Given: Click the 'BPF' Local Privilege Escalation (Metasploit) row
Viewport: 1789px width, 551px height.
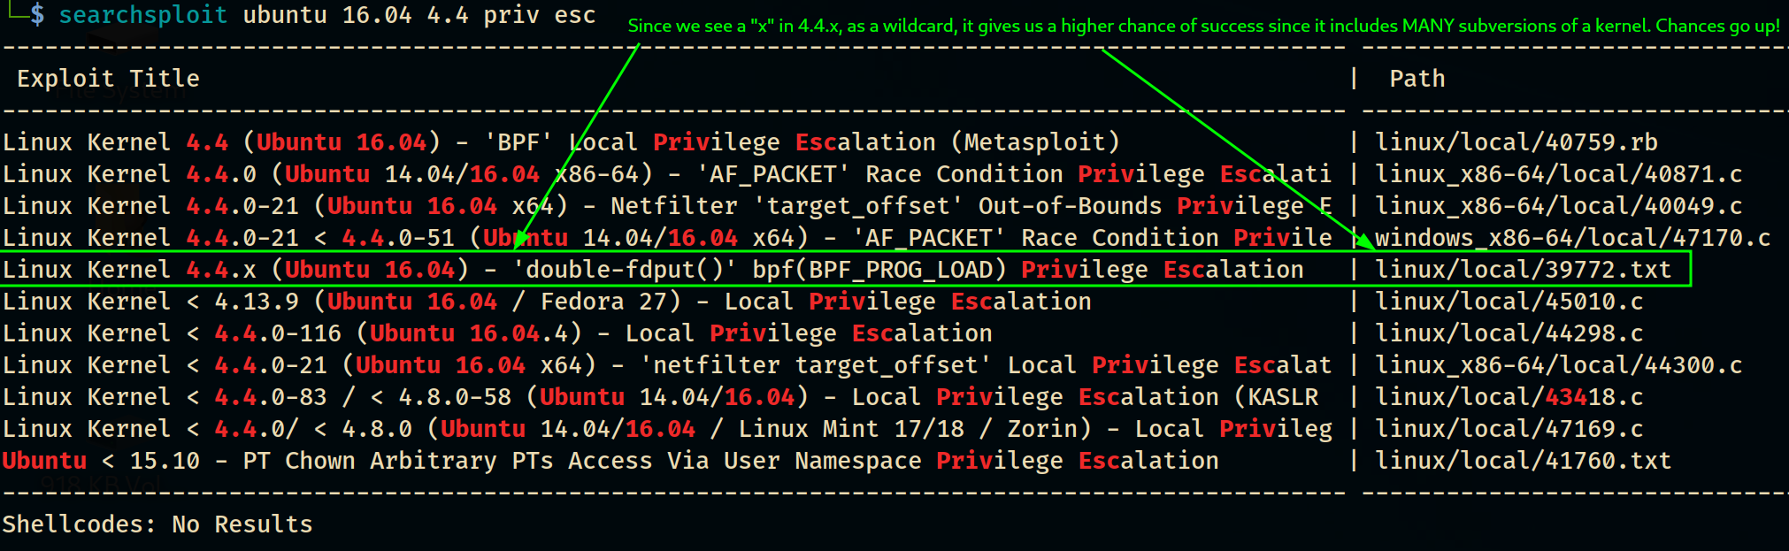Looking at the screenshot, I should click(x=561, y=142).
